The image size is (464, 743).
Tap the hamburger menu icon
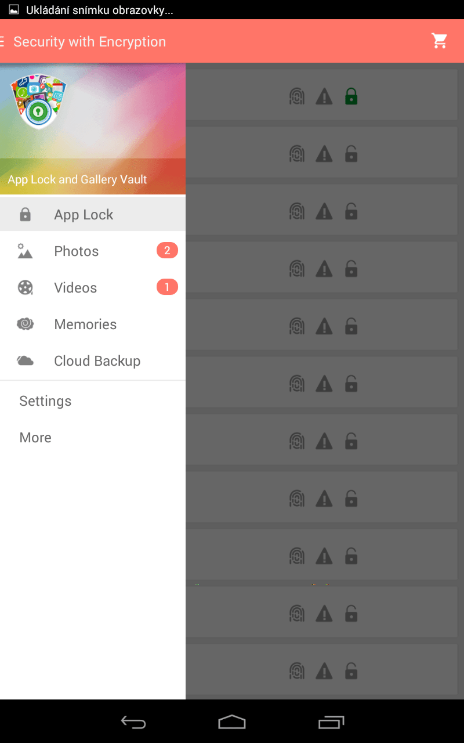click(x=2, y=41)
